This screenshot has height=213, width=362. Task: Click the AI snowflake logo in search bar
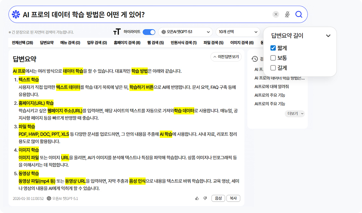(16, 14)
